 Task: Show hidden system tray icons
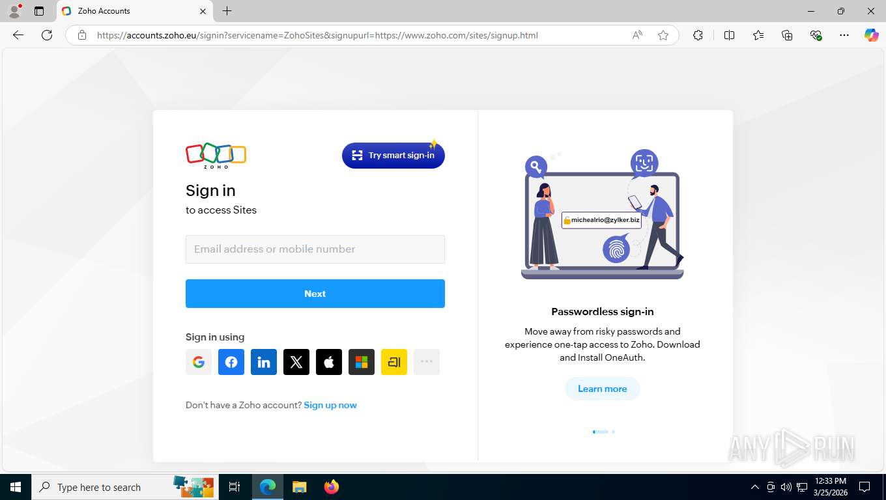[x=755, y=487]
